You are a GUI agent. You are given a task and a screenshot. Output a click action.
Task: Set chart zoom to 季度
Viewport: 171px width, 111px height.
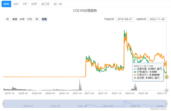(15, 19)
